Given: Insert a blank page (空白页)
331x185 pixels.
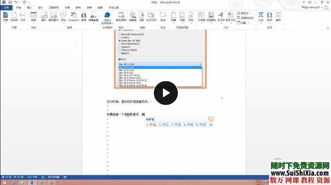Looking at the screenshot, I should tap(14, 17).
